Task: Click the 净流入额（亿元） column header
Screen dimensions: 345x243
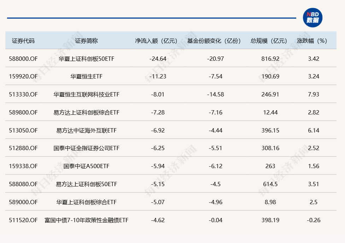Action: point(156,41)
